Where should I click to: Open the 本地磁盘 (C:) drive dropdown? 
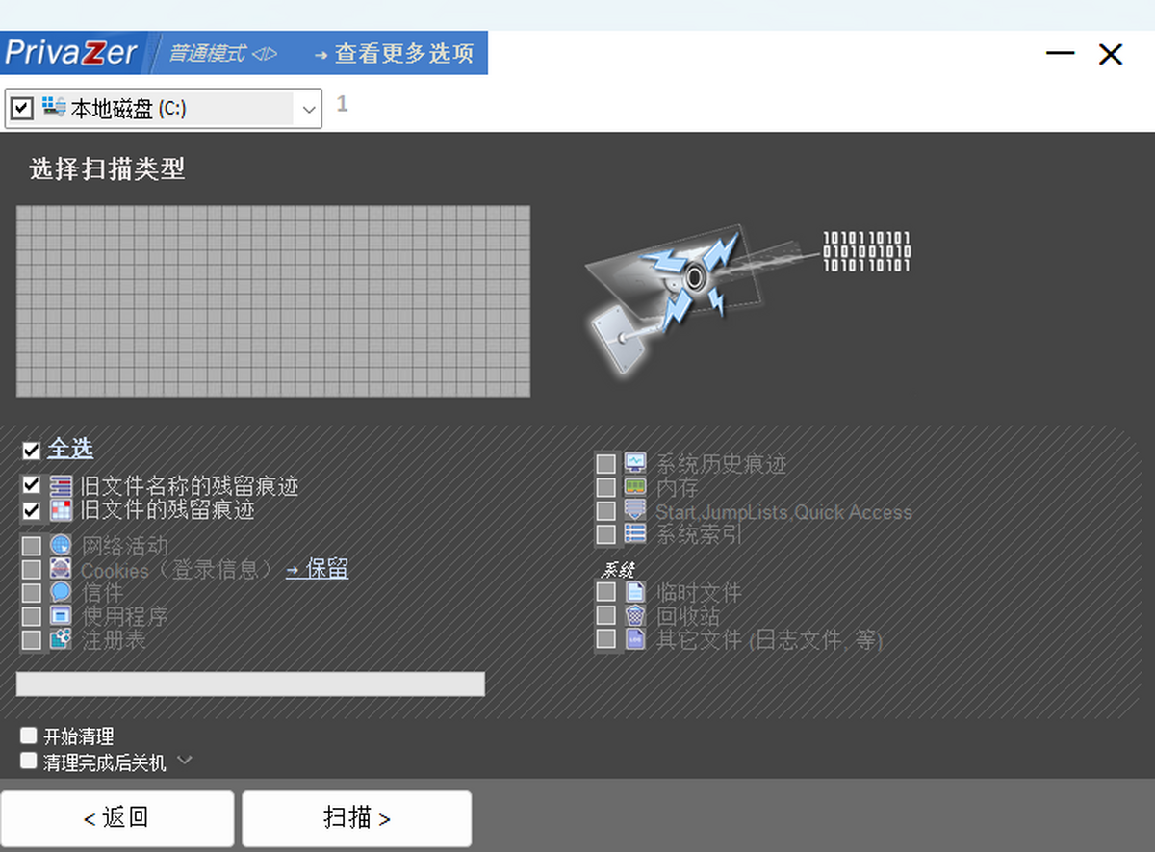point(309,110)
